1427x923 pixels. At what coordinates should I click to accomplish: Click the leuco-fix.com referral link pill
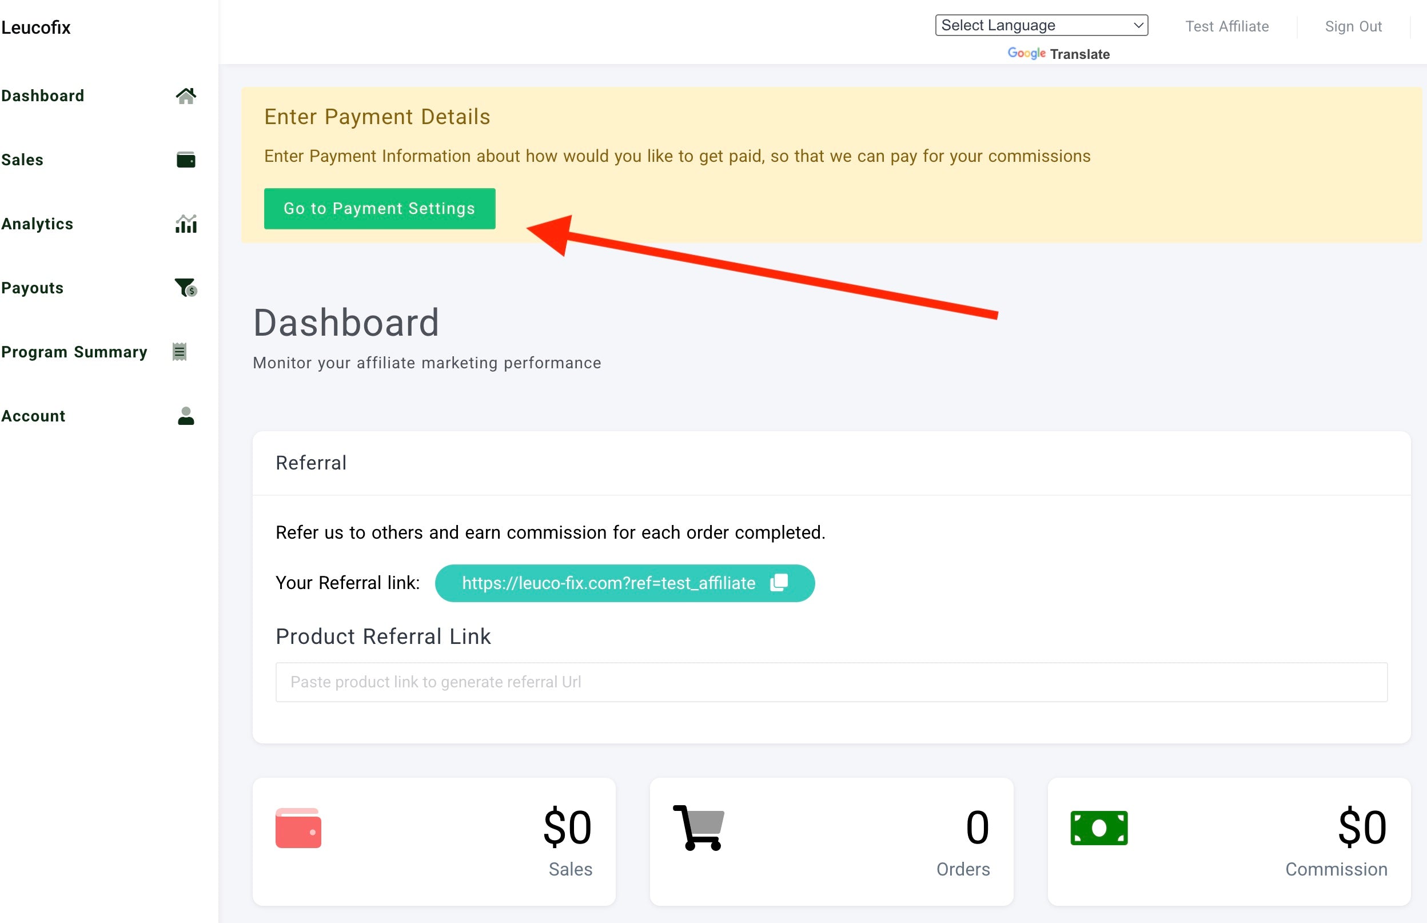(x=608, y=583)
